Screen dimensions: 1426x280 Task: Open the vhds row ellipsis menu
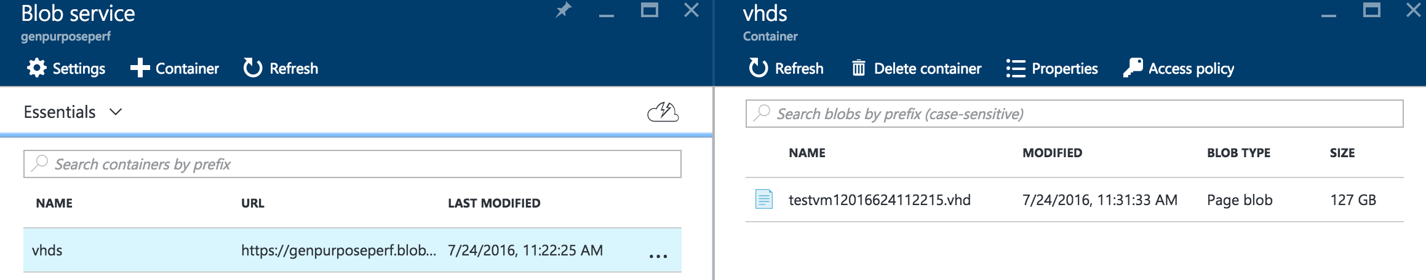(658, 255)
